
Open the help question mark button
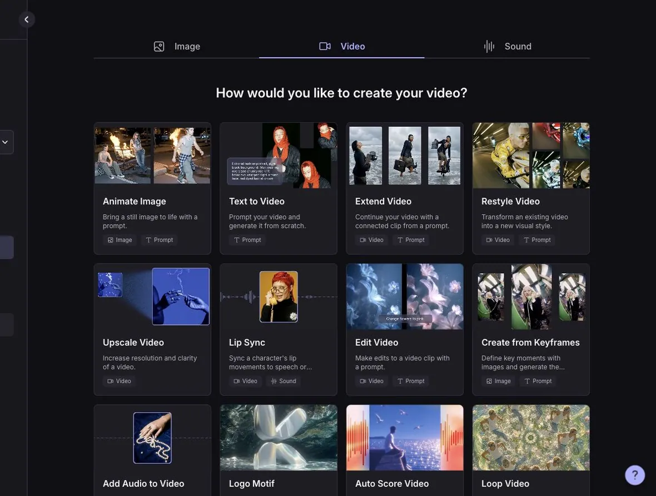tap(635, 475)
